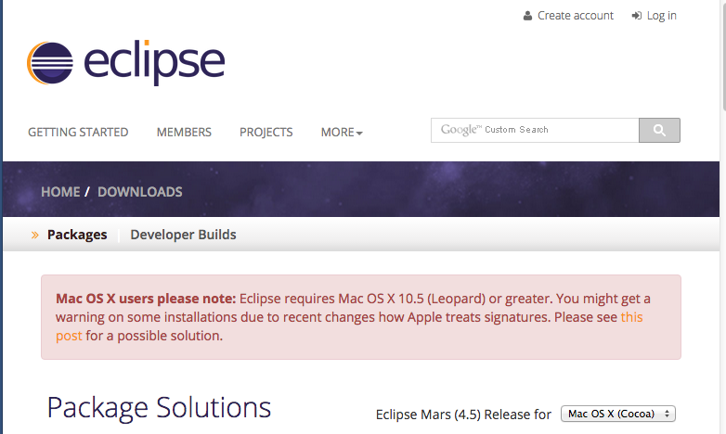Click the person icon beside Create account
Viewport: 726px width, 434px height.
tap(528, 16)
